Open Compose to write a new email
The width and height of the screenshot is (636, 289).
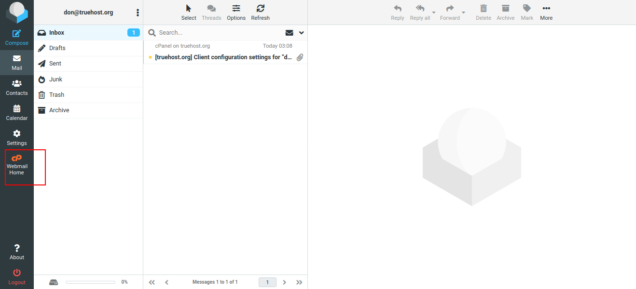17,38
